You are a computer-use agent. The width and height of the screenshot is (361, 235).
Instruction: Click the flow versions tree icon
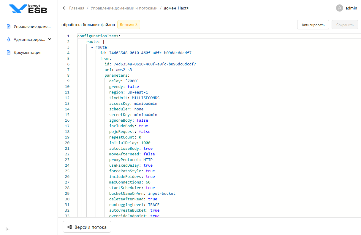[70, 227]
